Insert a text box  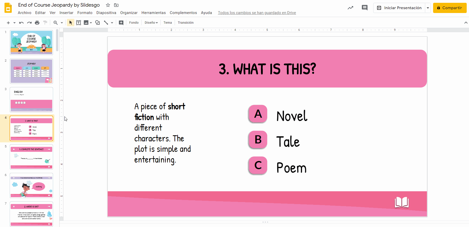[79, 23]
